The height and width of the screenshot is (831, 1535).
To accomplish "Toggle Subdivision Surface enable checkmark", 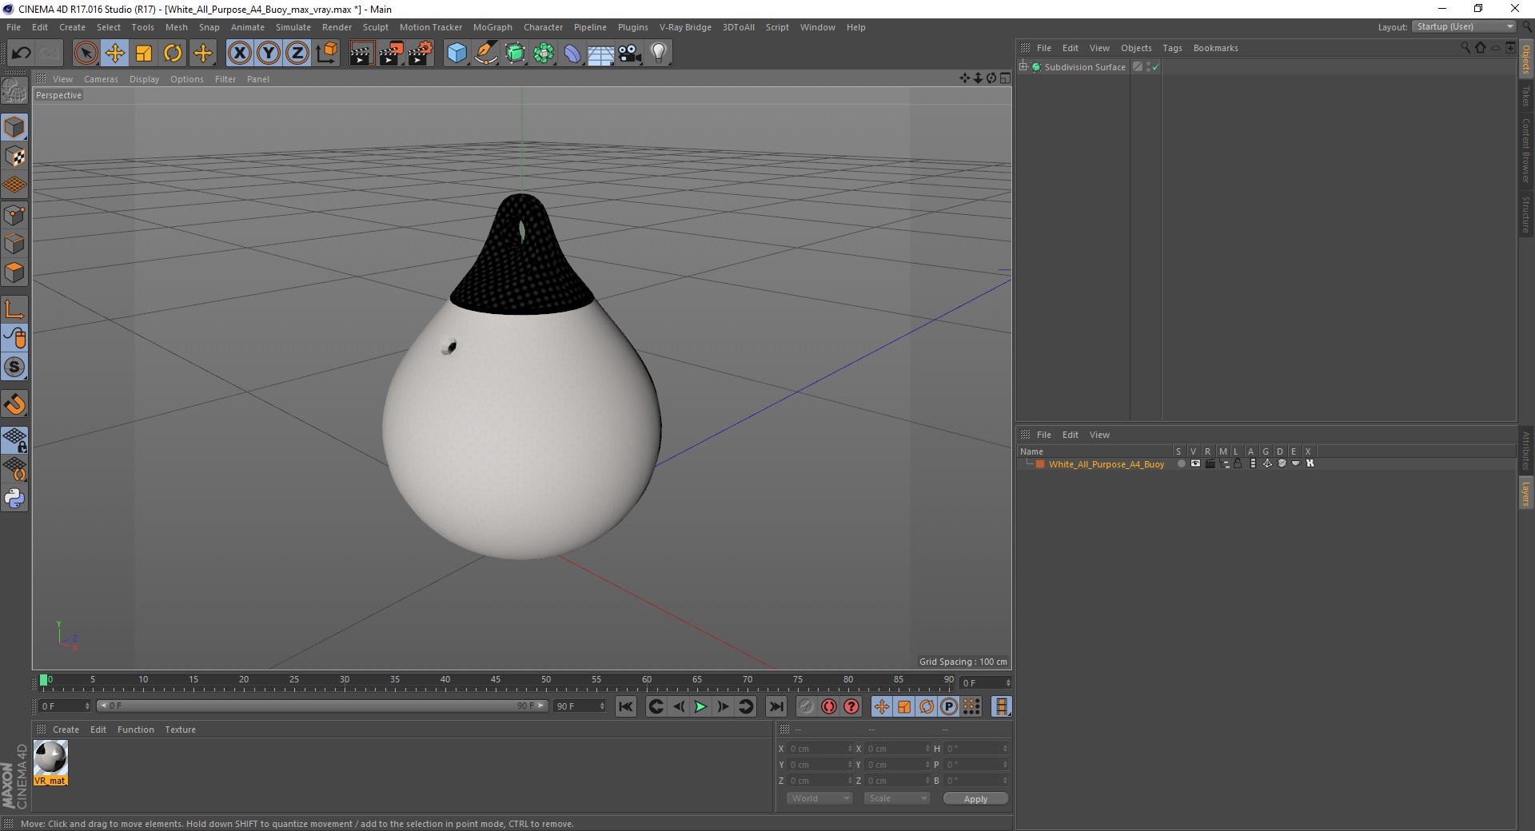I will coord(1155,67).
